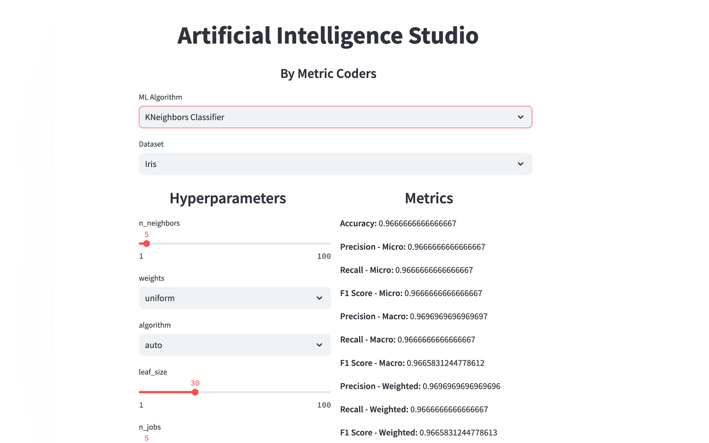Click the Metrics heading
This screenshot has height=443, width=709.
coord(428,198)
